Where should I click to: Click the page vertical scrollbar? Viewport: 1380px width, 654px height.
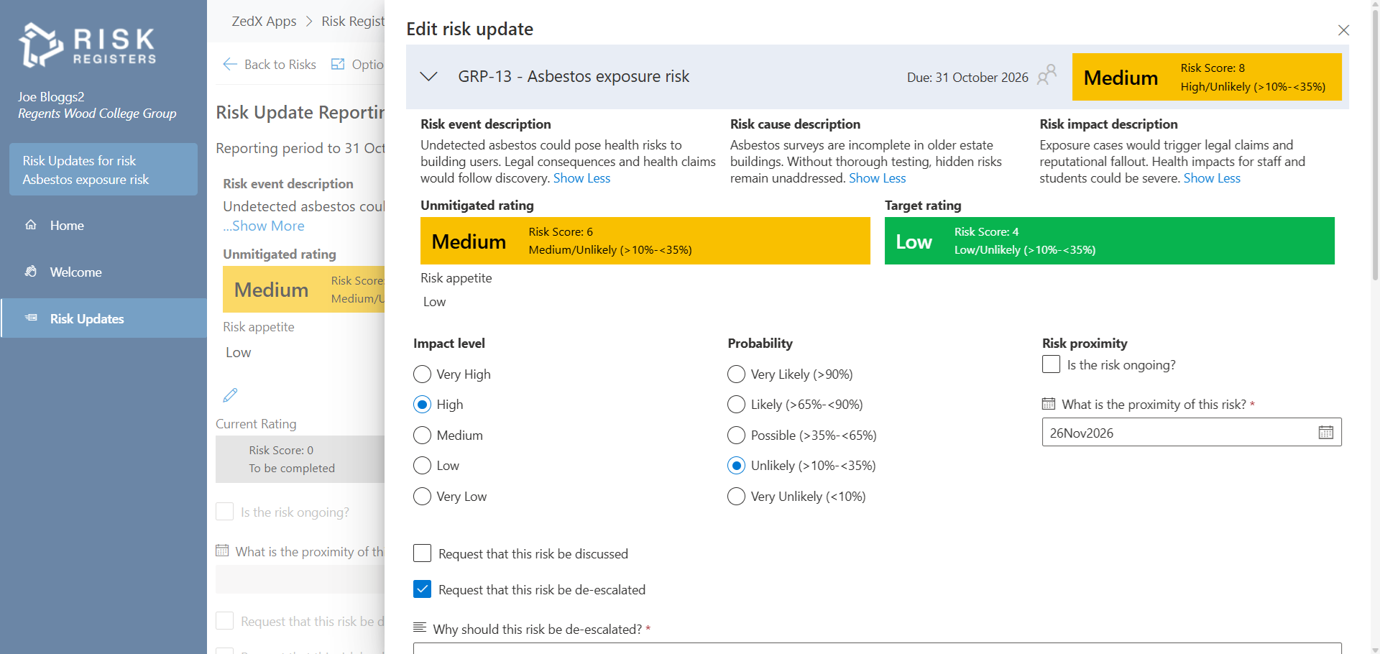pyautogui.click(x=1375, y=144)
